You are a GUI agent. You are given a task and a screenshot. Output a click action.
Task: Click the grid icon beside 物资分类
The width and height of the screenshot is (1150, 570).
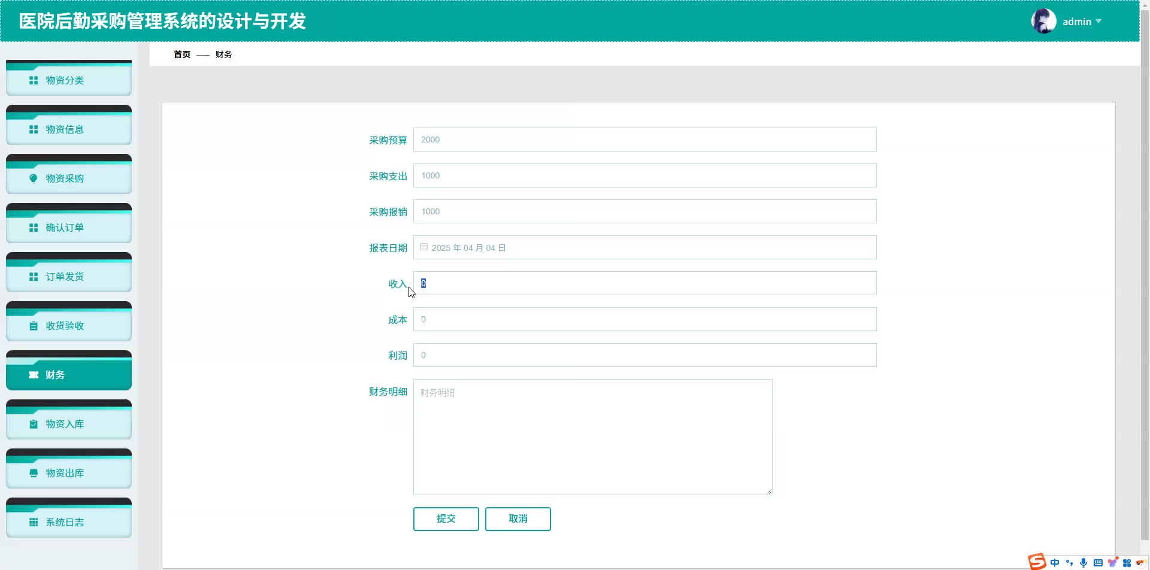click(x=34, y=80)
